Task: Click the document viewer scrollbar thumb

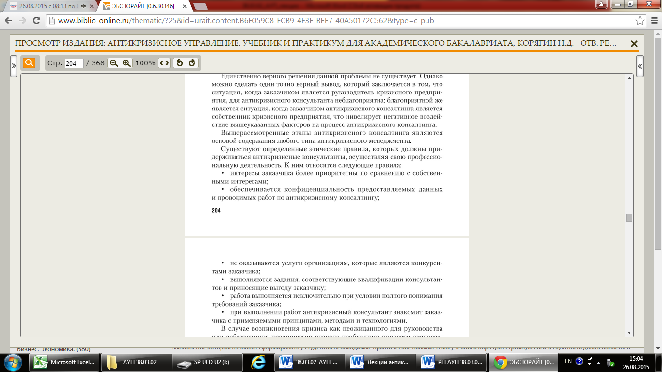Action: pyautogui.click(x=630, y=217)
